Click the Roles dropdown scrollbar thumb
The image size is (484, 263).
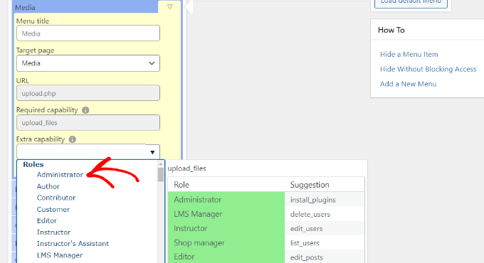pyautogui.click(x=161, y=175)
